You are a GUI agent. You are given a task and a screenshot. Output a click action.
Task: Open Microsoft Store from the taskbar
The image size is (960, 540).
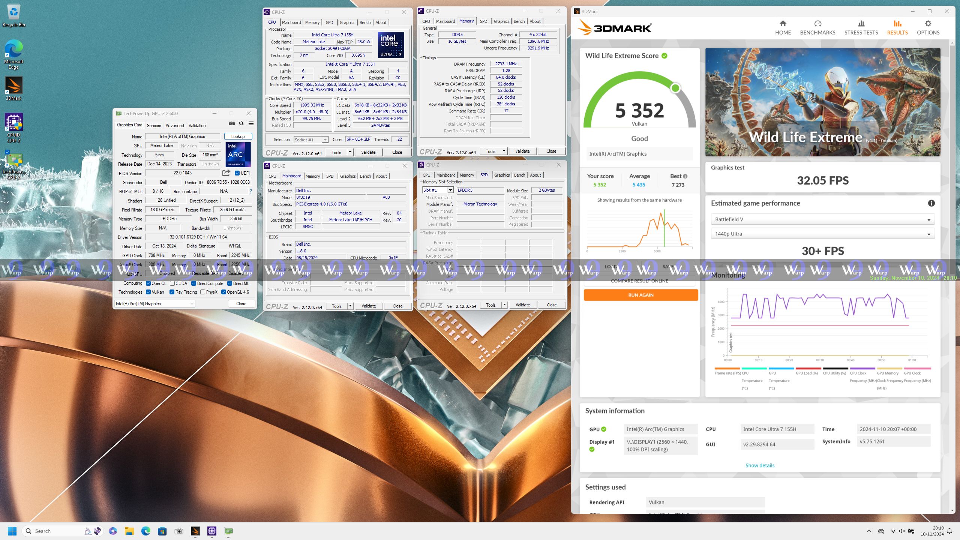tap(162, 531)
